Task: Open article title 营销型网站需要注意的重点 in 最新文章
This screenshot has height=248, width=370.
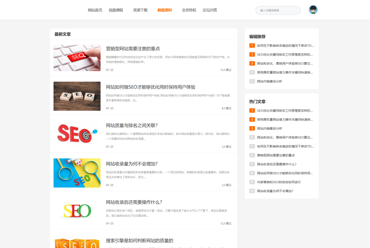Action: pyautogui.click(x=133, y=49)
